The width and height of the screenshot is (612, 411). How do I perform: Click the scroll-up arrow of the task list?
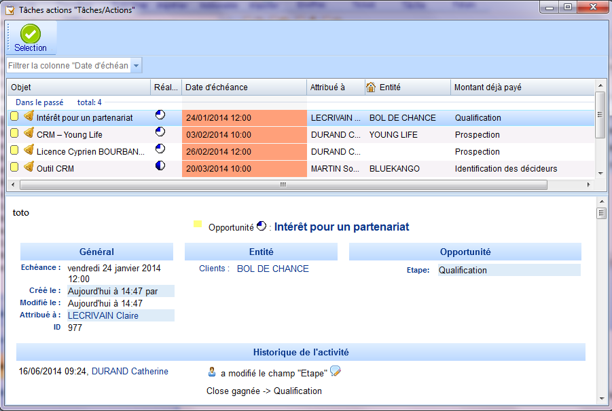600,85
